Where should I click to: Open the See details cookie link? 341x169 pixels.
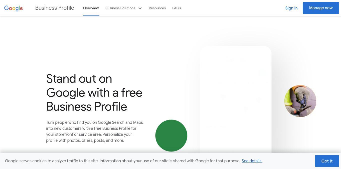[252, 161]
